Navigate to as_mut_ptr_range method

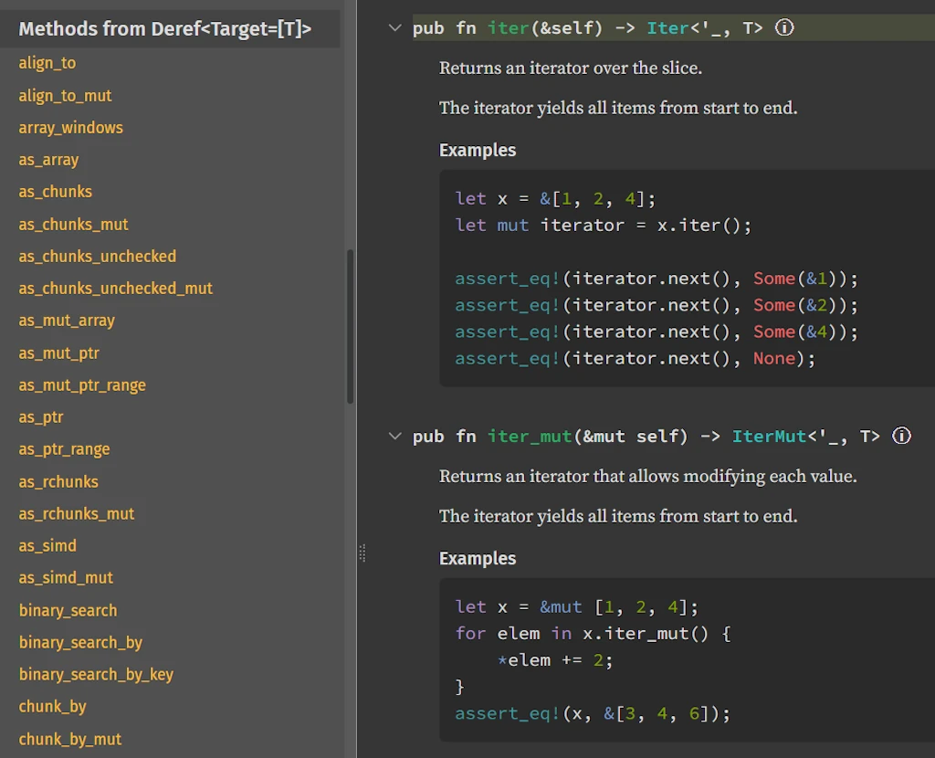[x=82, y=385]
